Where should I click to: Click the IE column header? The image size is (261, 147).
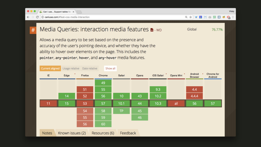click(x=48, y=76)
